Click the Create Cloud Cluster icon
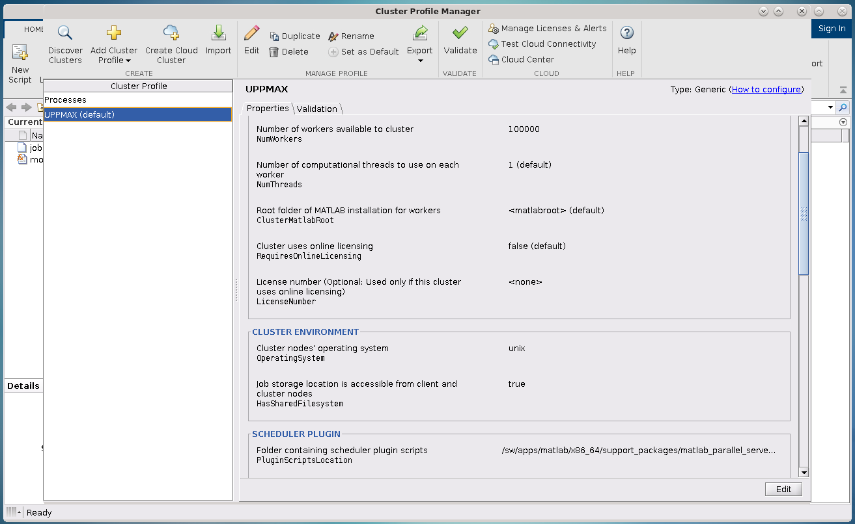 coord(171,34)
